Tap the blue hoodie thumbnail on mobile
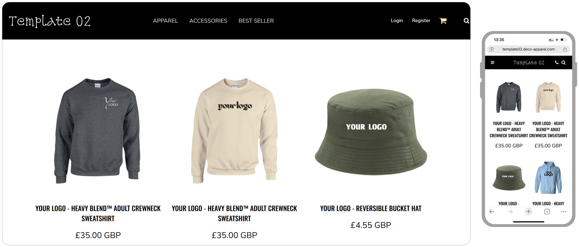Image resolution: width=579 pixels, height=247 pixels. [x=548, y=178]
